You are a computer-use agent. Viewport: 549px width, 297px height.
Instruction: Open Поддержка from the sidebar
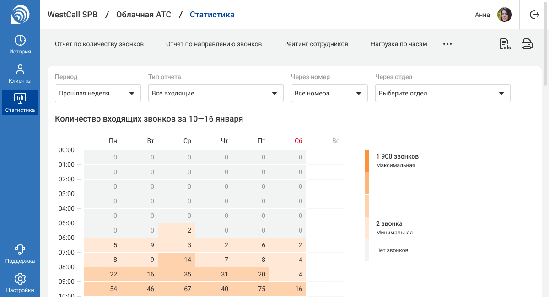(x=20, y=254)
